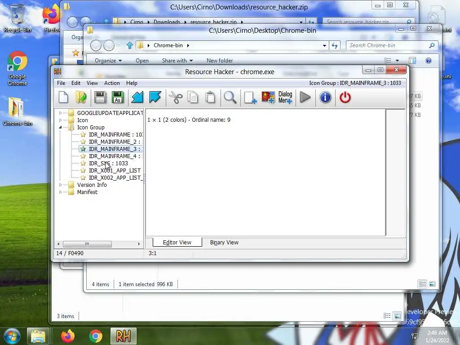This screenshot has width=460, height=345.
Task: Click the tree horizontal scrollbar thumb
Action: [88, 244]
